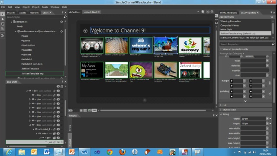
Task: Select the .listItemTemplate style rule
Action: click(30, 68)
